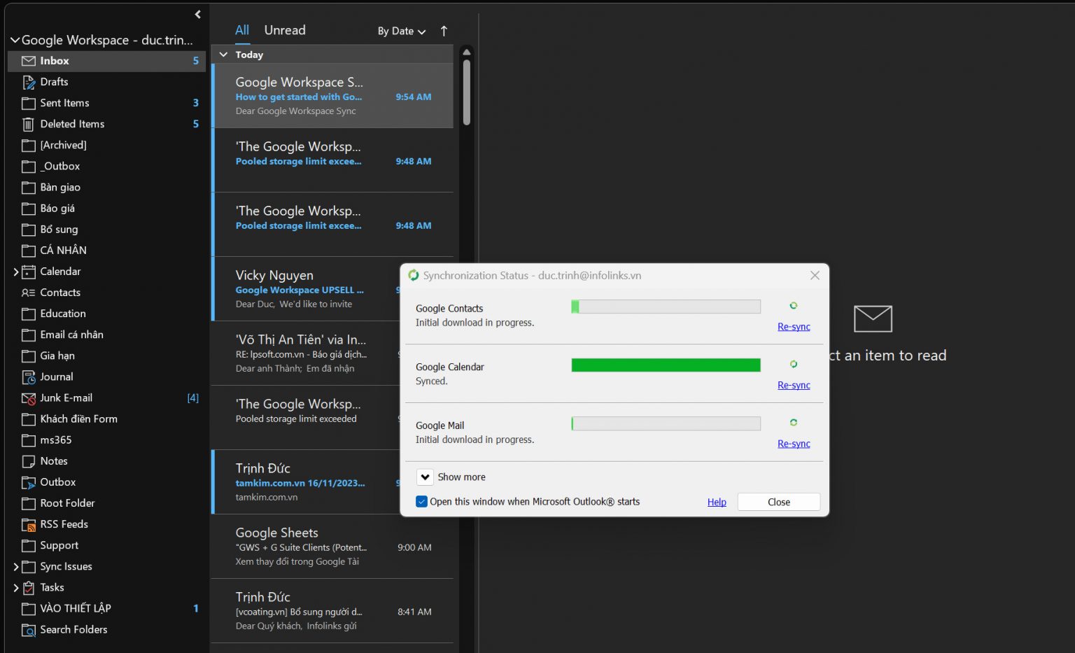
Task: Click the Notes folder icon
Action: pos(29,461)
